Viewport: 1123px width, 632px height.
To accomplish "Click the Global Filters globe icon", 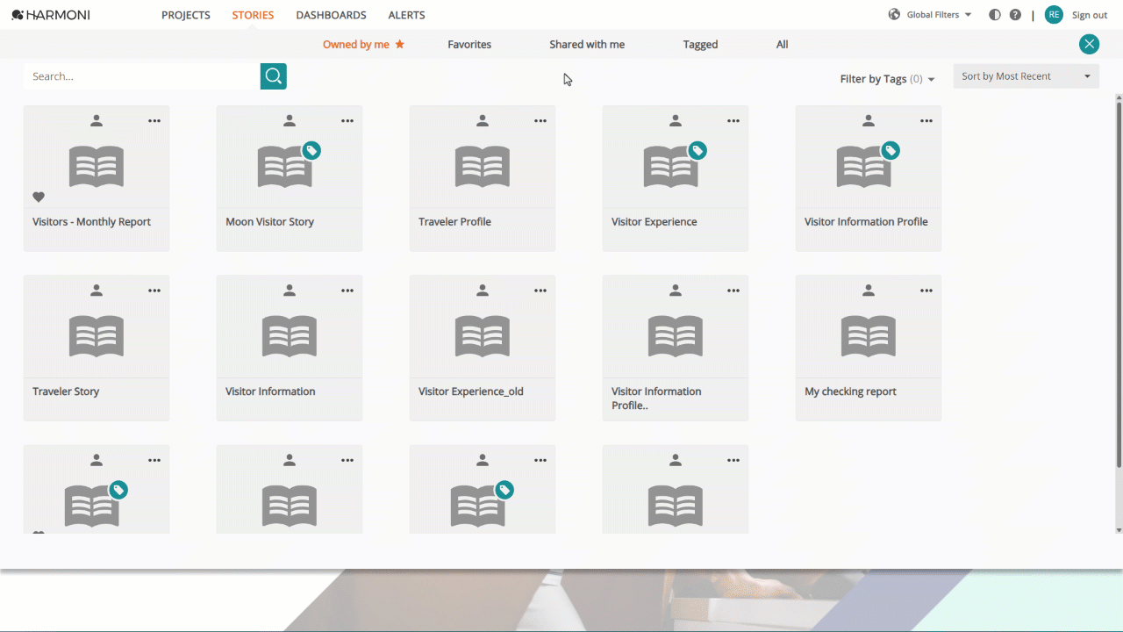I will click(x=894, y=15).
